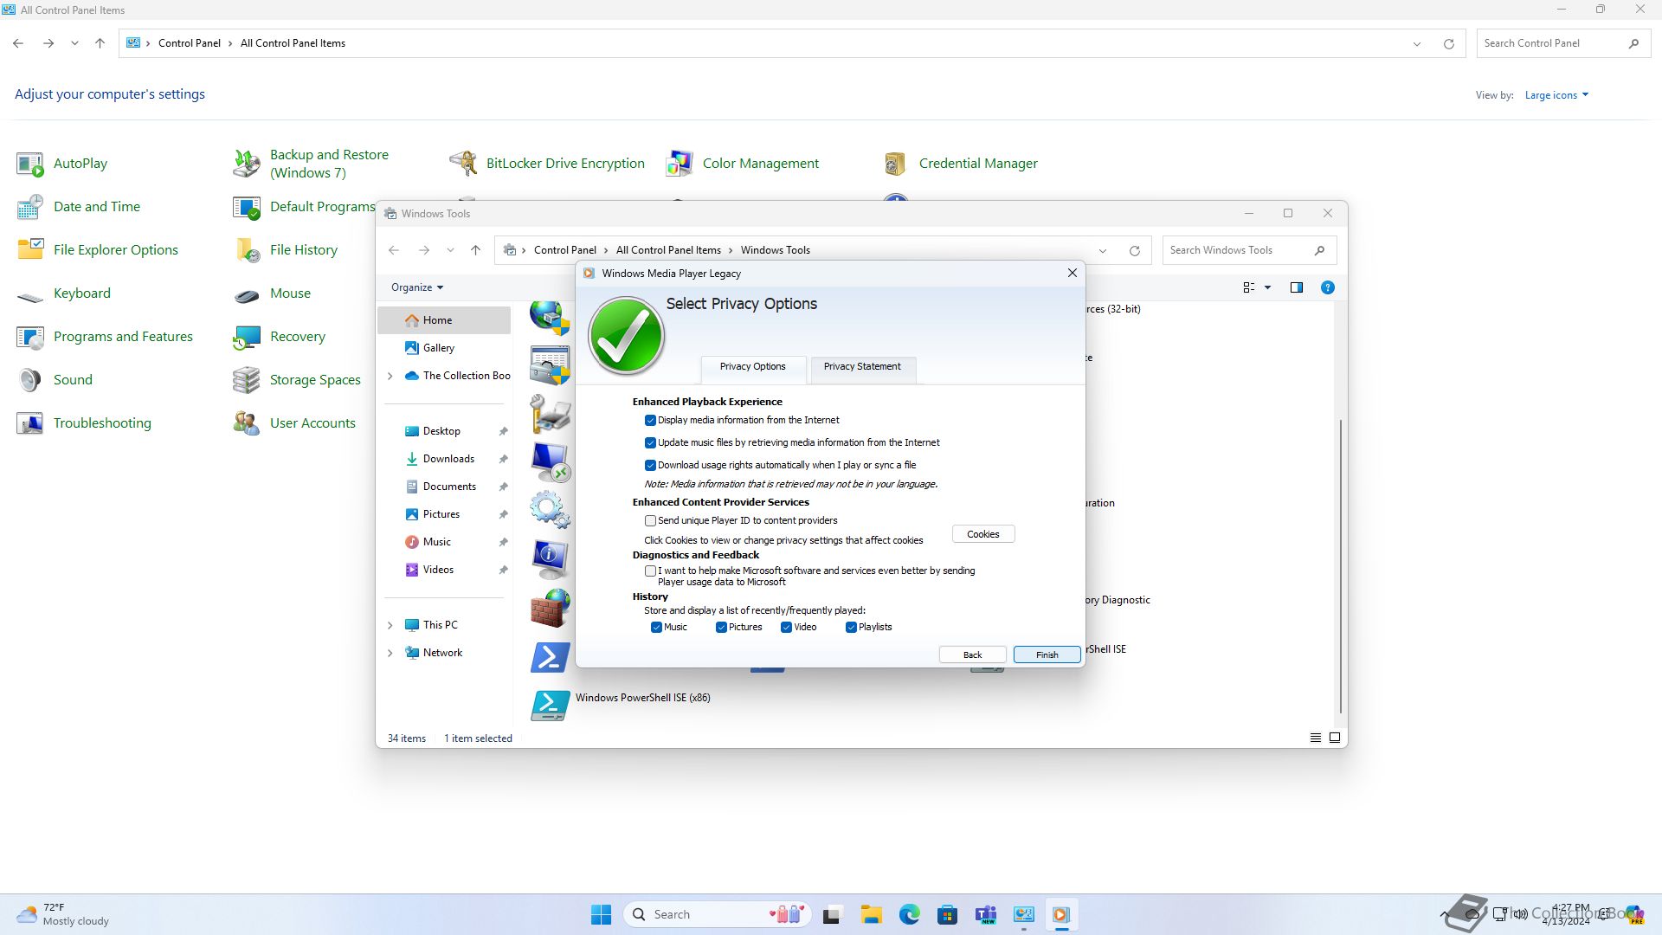Open the View by Large icons dropdown
1662x935 pixels.
click(x=1556, y=95)
